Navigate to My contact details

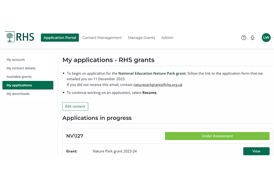click(x=21, y=68)
